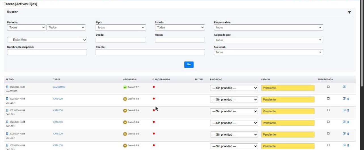Sort by the ACTIVO column header
This screenshot has height=150, width=364.
point(10,80)
